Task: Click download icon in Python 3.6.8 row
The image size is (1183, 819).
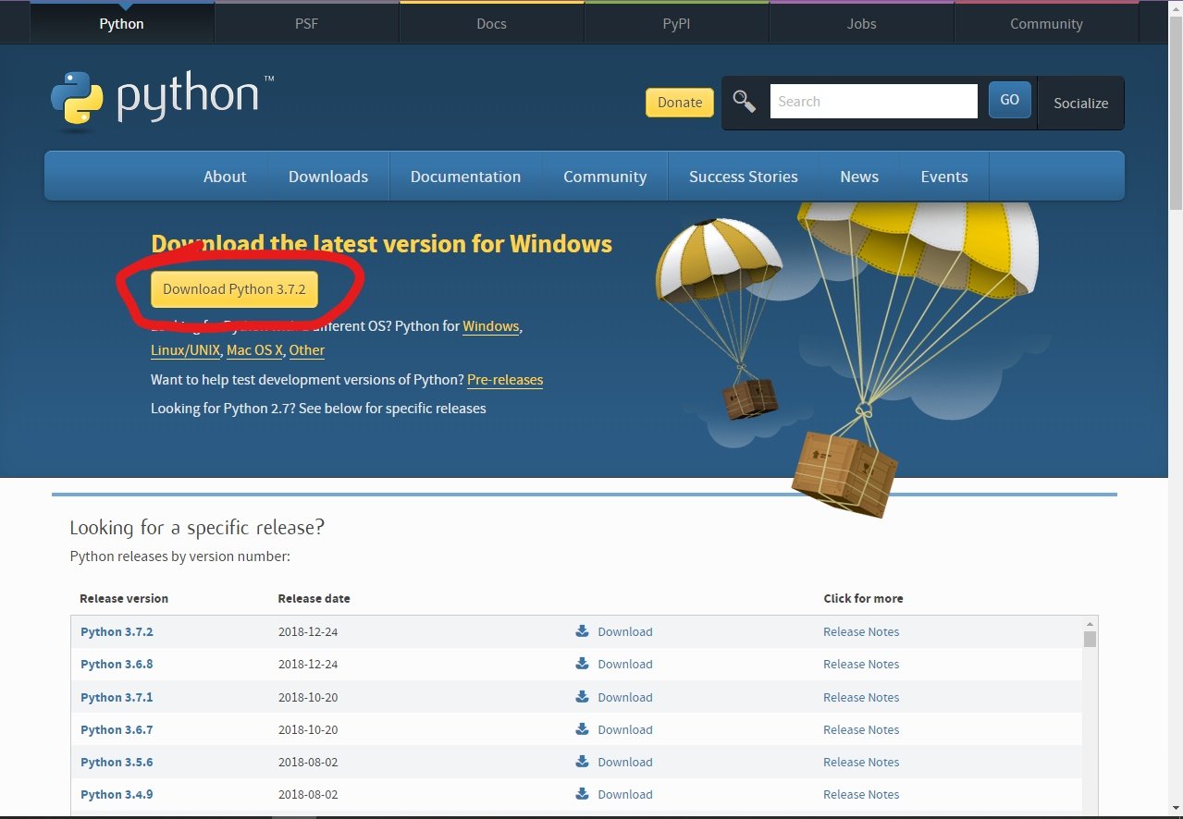Action: coord(582,664)
